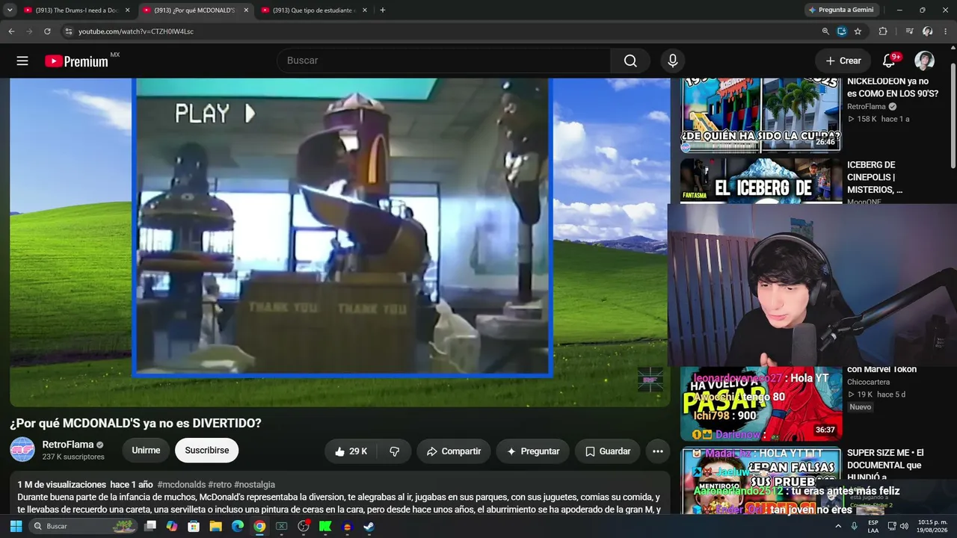Screen dimensions: 957x538
Task: Open the ESP LAA language switcher
Action: pyautogui.click(x=873, y=526)
